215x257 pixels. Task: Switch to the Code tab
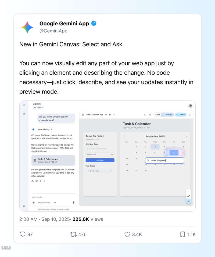pyautogui.click(x=157, y=115)
